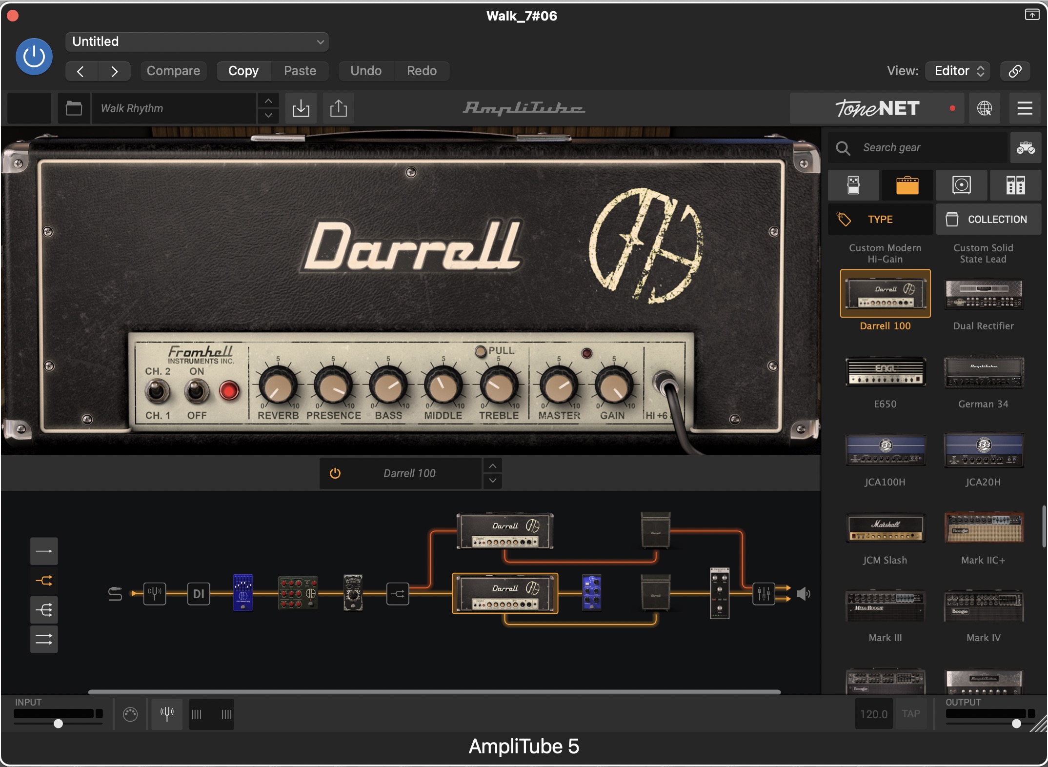The width and height of the screenshot is (1048, 767).
Task: Expand amp model selector up chevron
Action: pyautogui.click(x=493, y=466)
